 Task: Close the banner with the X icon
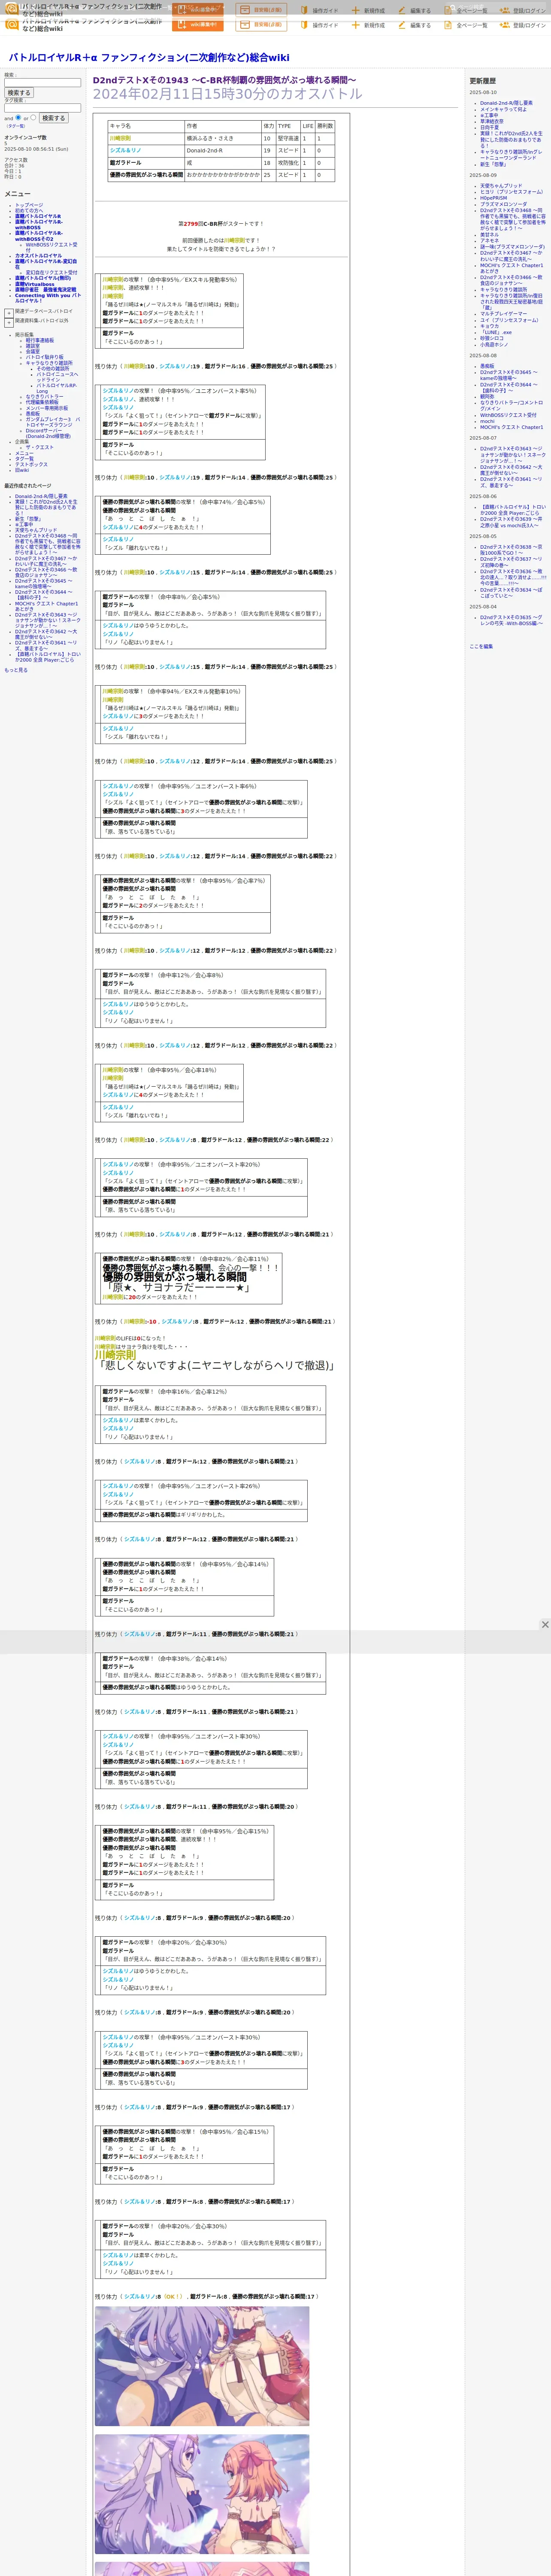(x=545, y=1624)
